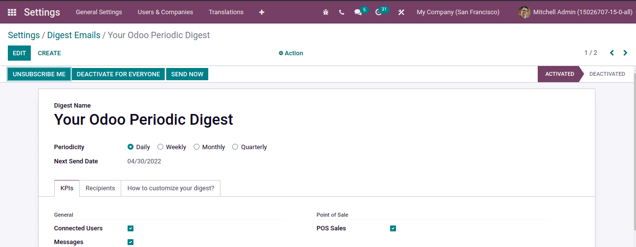The width and height of the screenshot is (636, 247).
Task: Click the ACTIVATED status stage
Action: point(560,74)
